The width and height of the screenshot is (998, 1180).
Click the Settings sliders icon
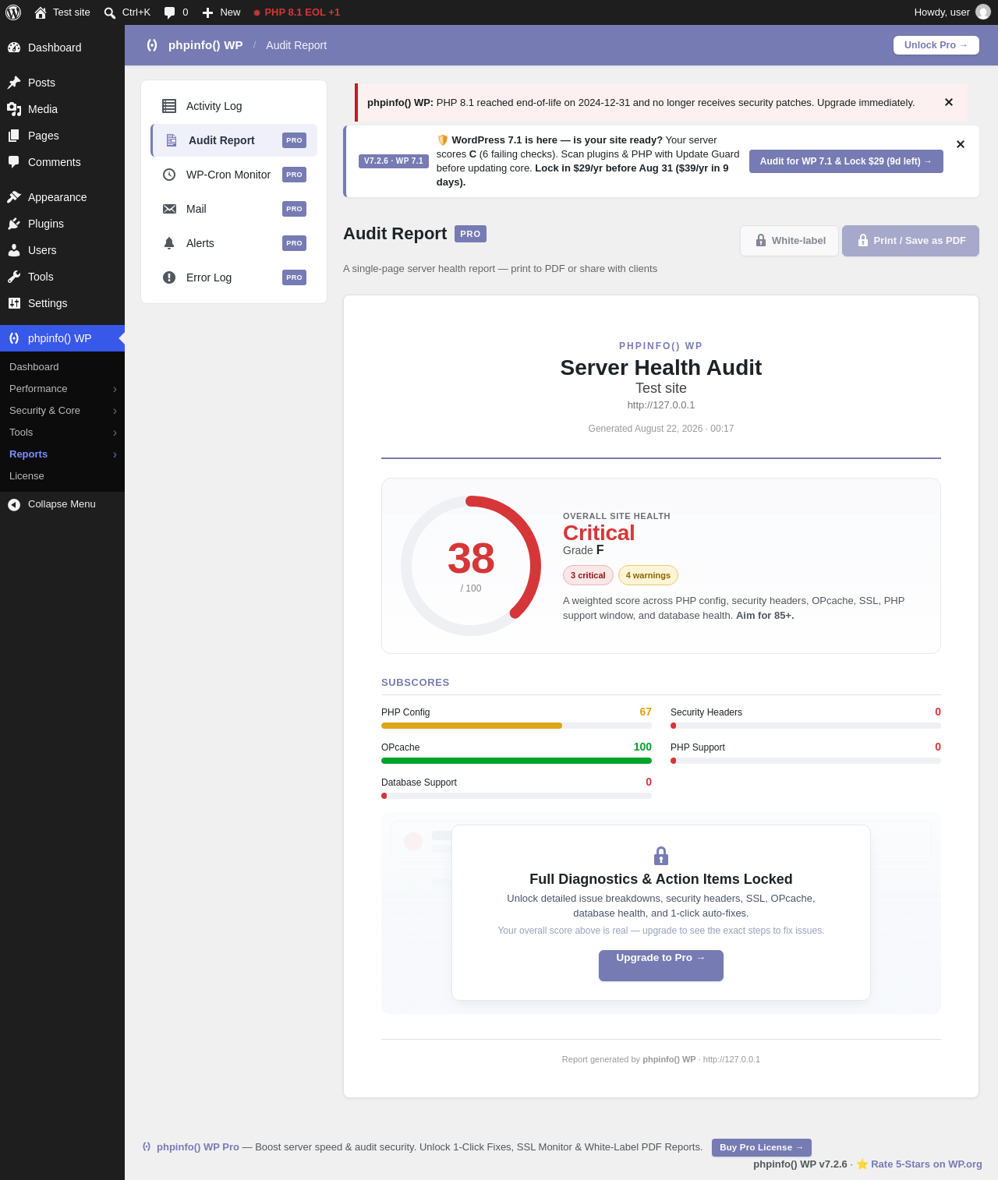(x=14, y=303)
